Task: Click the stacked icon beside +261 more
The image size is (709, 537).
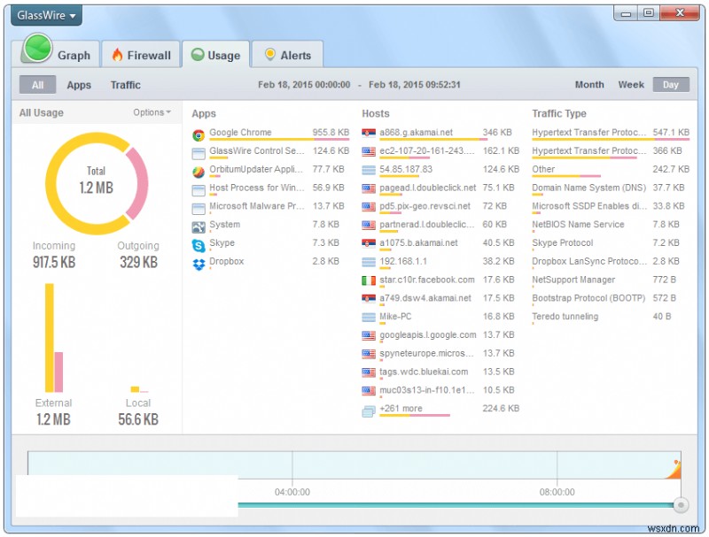Action: click(369, 411)
